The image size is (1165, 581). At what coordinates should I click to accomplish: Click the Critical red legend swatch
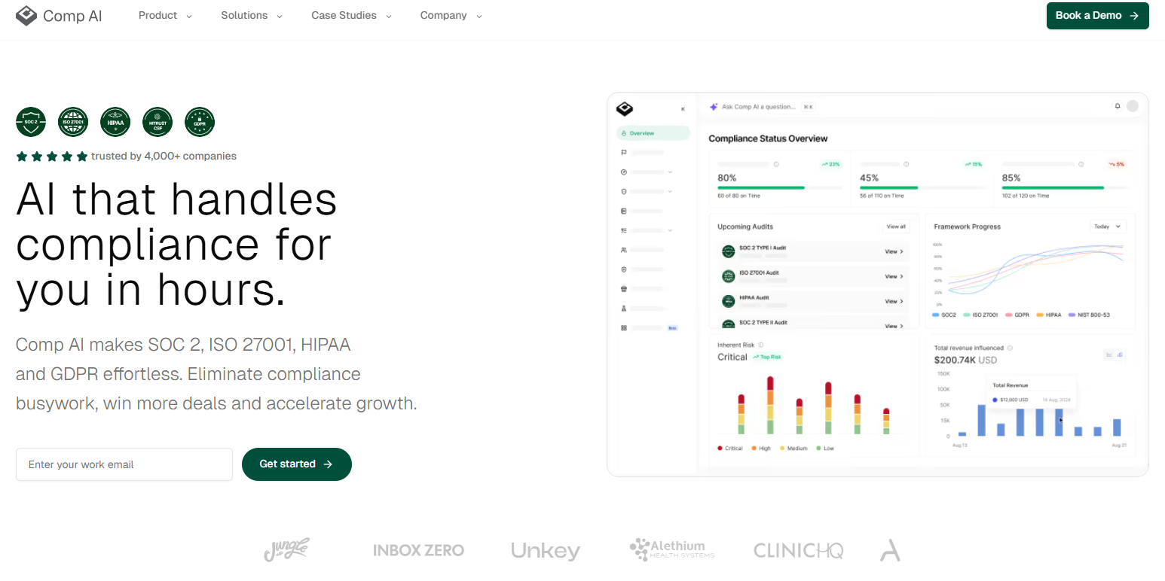click(x=720, y=449)
